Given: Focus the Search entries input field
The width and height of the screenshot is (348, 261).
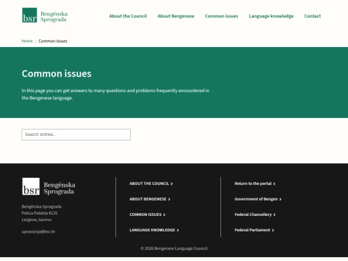Looking at the screenshot, I should 76,135.
